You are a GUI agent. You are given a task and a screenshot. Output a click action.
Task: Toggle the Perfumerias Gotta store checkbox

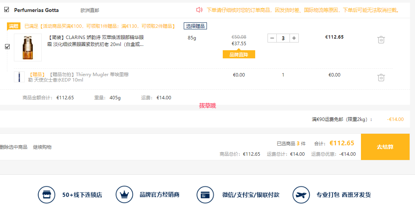[x=7, y=10]
